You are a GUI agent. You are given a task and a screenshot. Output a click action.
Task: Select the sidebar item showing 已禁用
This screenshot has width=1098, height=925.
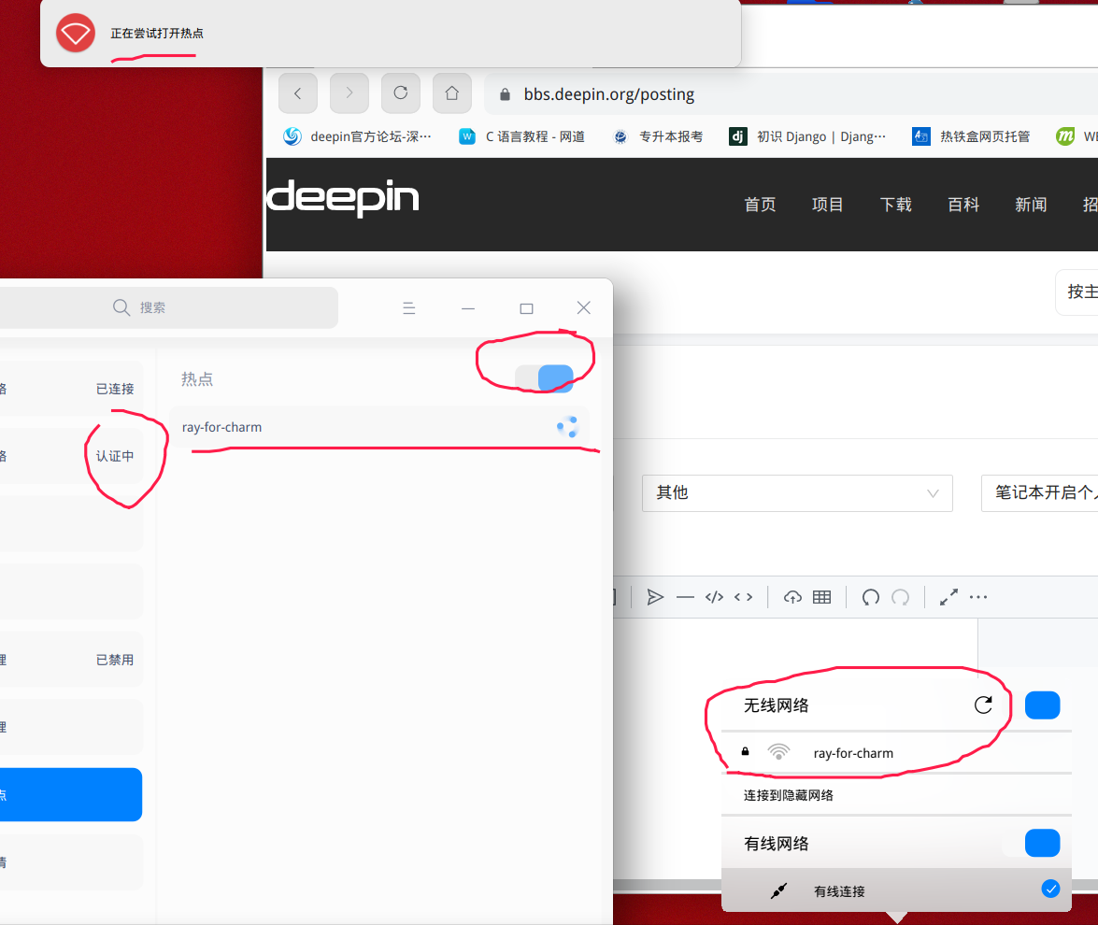(71, 660)
